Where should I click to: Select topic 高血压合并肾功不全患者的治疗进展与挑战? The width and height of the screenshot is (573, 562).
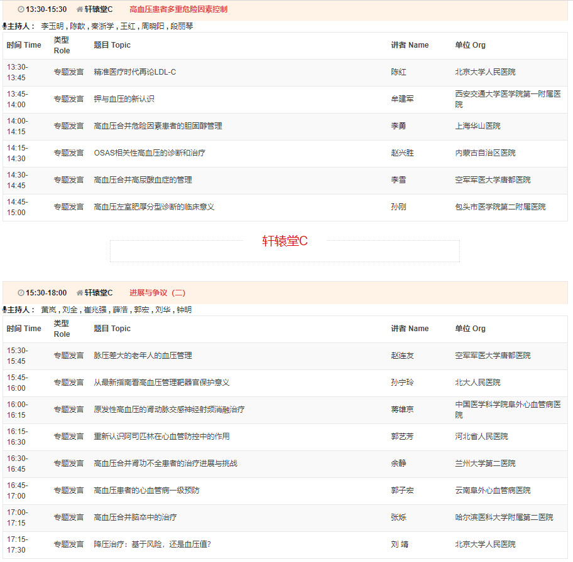click(165, 464)
